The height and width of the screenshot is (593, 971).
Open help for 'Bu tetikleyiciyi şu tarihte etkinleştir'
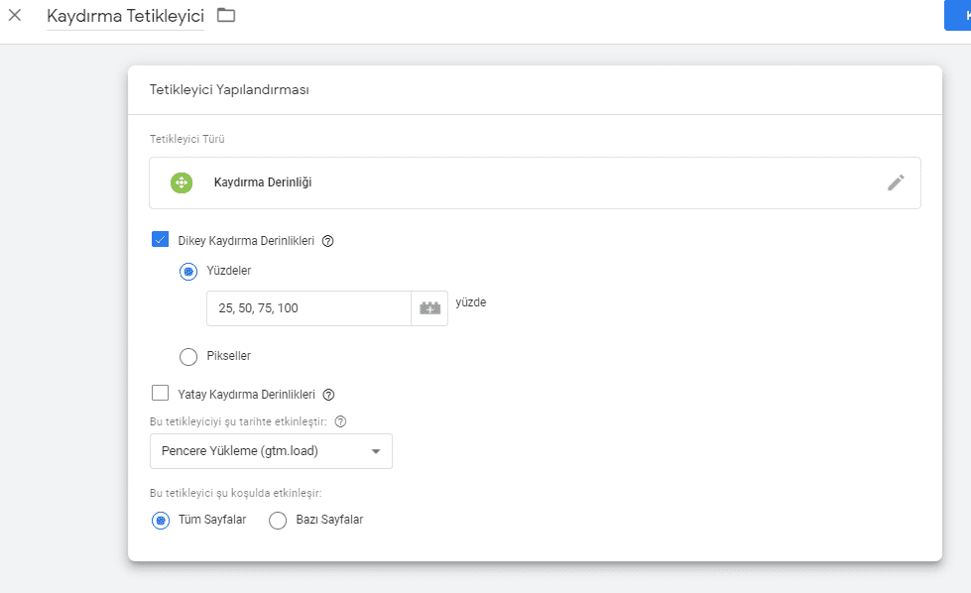tap(340, 421)
